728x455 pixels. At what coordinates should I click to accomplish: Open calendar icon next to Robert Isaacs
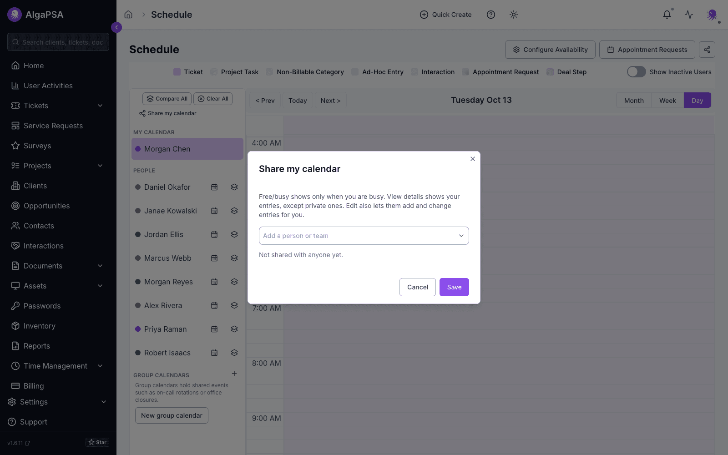[214, 353]
